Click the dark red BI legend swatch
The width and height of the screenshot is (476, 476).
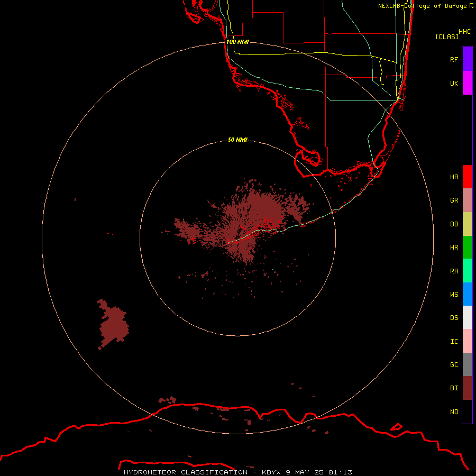click(467, 388)
